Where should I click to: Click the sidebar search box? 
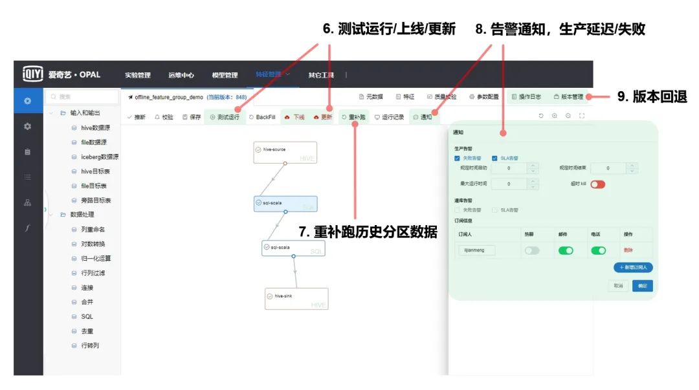(x=82, y=96)
